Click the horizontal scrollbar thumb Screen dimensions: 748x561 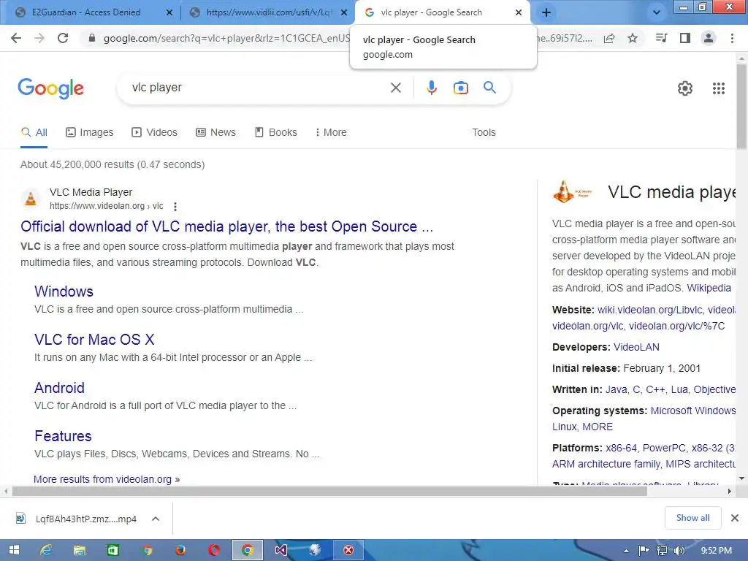(x=329, y=492)
